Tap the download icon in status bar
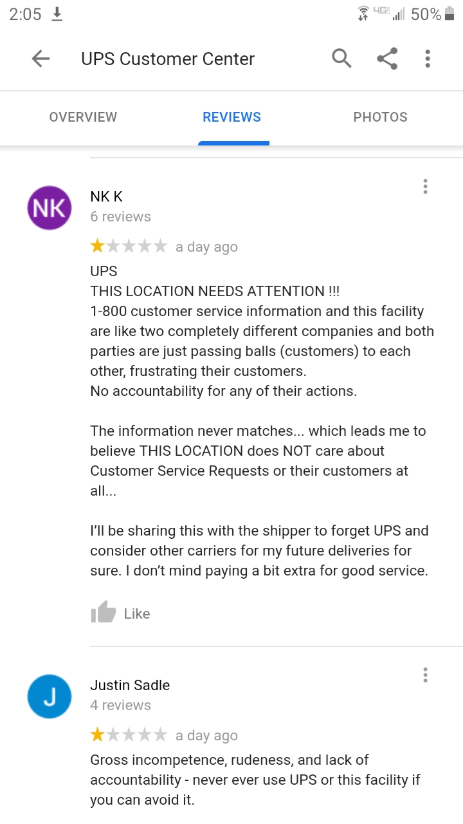This screenshot has height=824, width=463. [57, 14]
